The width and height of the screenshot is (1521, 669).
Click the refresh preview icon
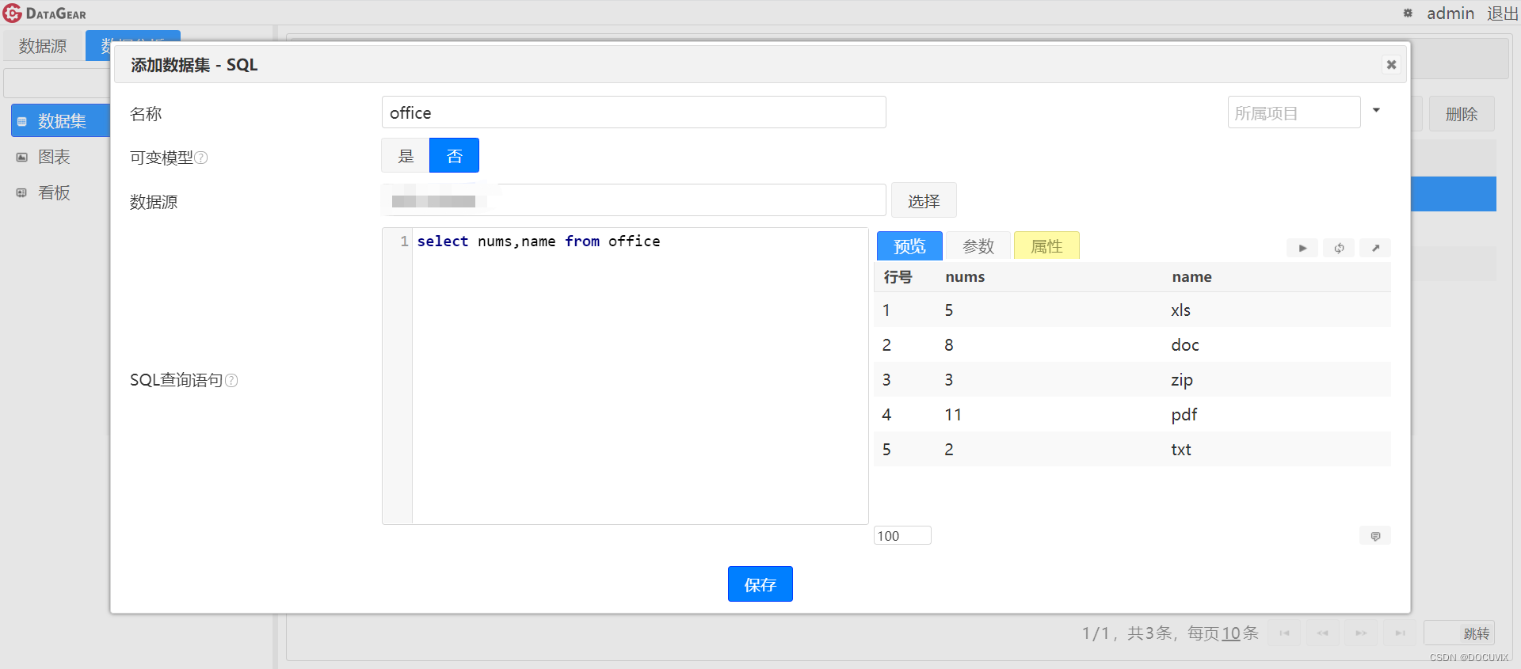[1339, 249]
